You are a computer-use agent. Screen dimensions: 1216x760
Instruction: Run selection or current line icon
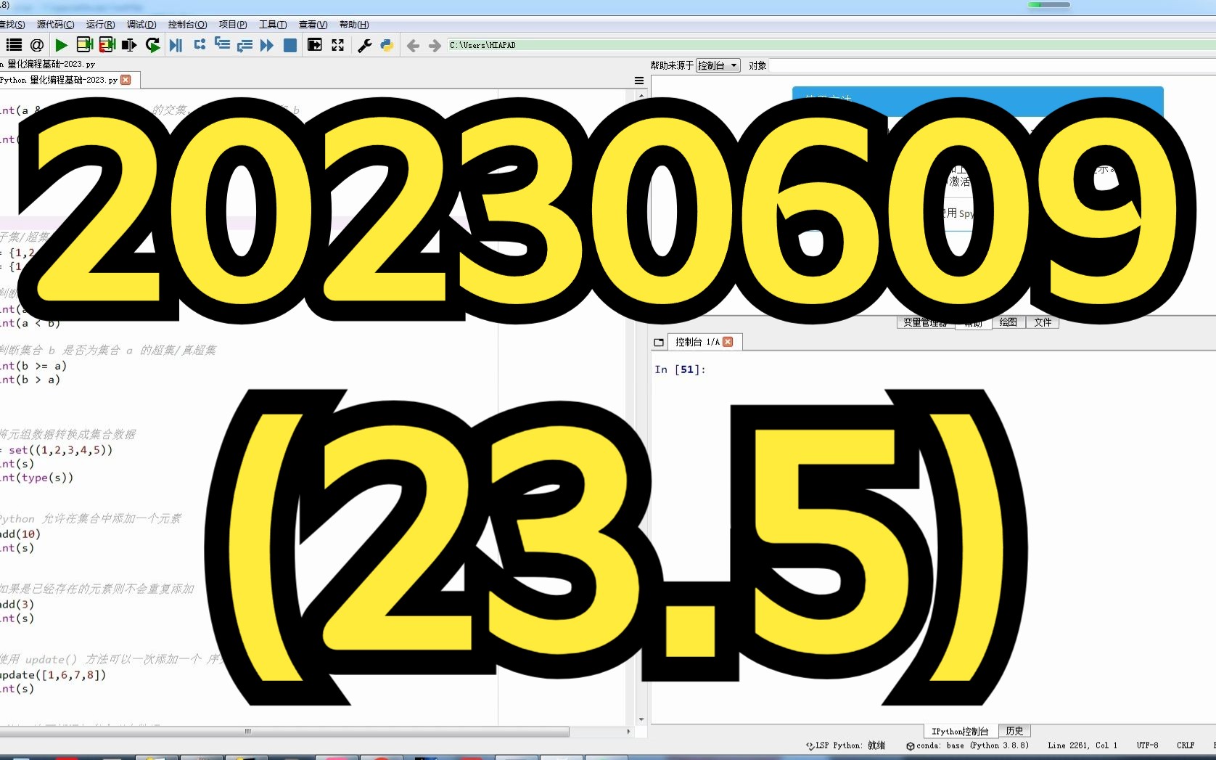pos(129,45)
